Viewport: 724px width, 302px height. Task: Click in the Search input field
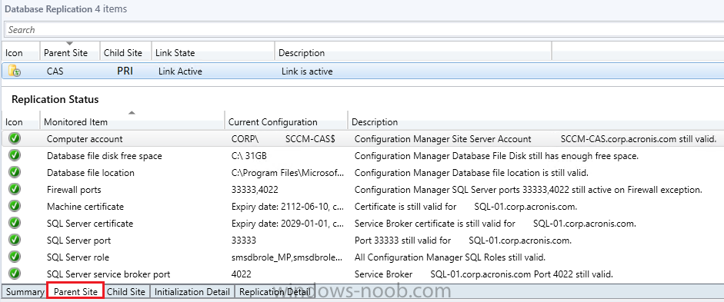(x=363, y=29)
